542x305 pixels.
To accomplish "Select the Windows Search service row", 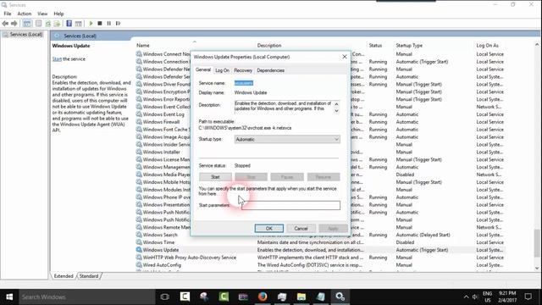I will 320,235.
